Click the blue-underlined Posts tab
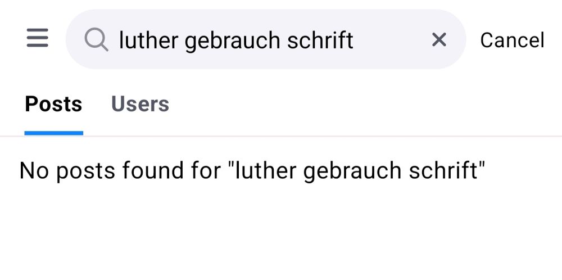This screenshot has width=562, height=280. point(53,105)
